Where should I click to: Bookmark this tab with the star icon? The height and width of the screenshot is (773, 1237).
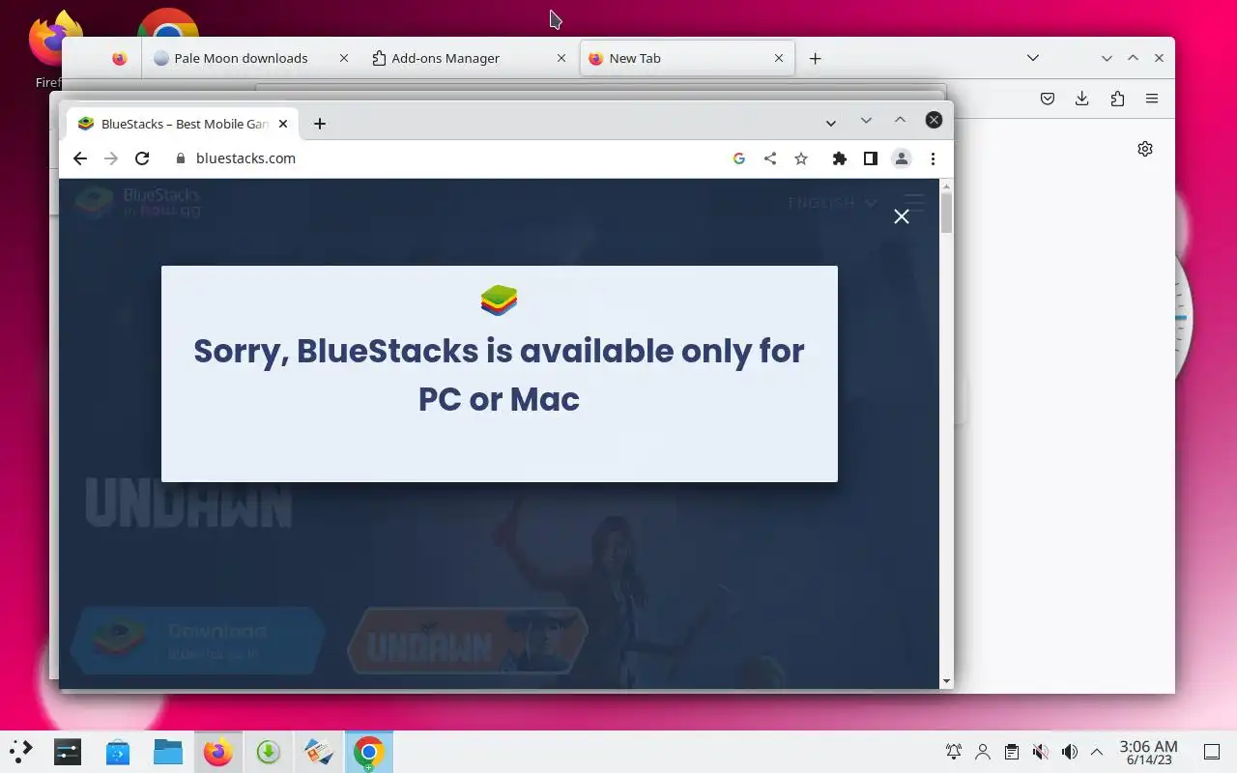(801, 158)
